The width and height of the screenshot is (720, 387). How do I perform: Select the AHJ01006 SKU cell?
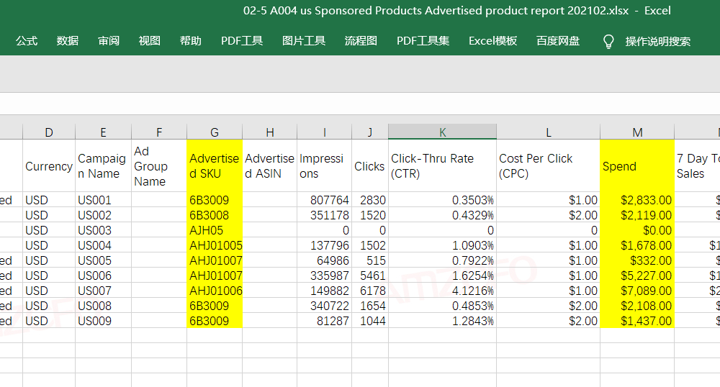(215, 291)
